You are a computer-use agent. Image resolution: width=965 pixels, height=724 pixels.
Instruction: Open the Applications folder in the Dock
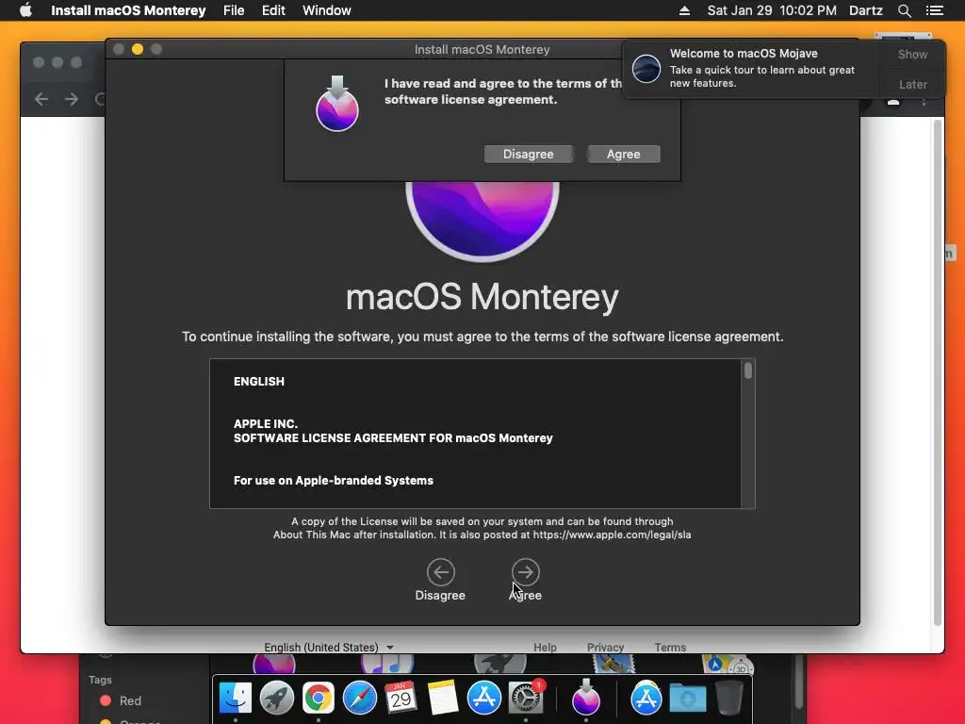(646, 699)
